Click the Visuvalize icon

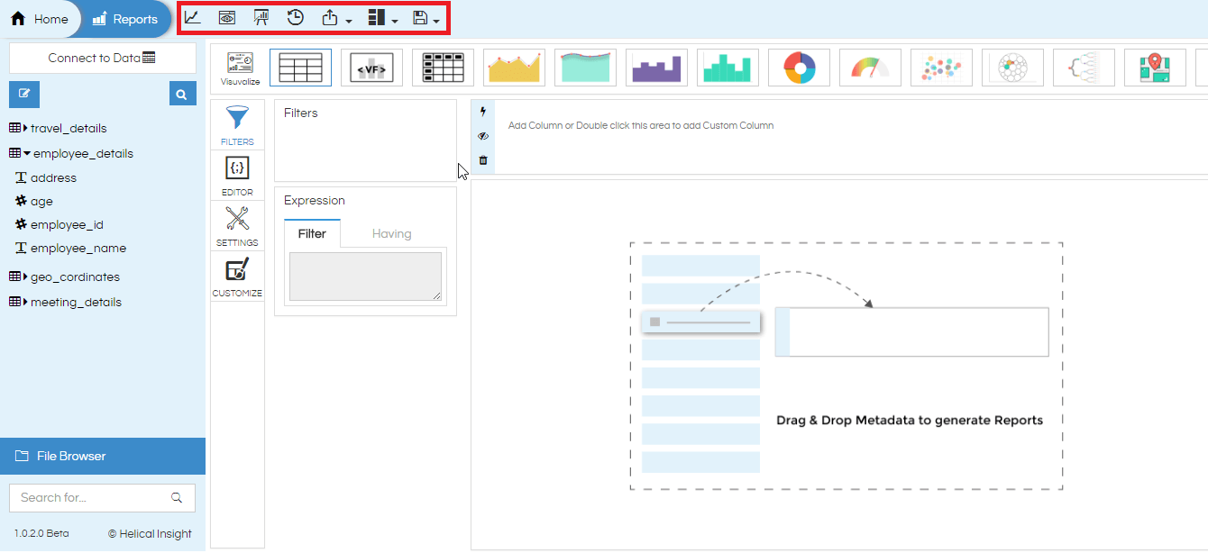pos(241,68)
